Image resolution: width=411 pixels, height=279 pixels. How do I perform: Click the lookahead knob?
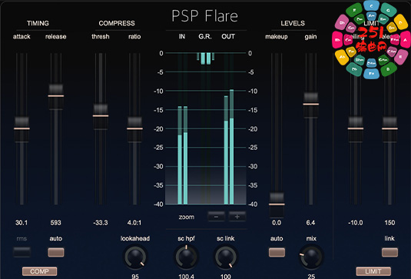(x=135, y=257)
